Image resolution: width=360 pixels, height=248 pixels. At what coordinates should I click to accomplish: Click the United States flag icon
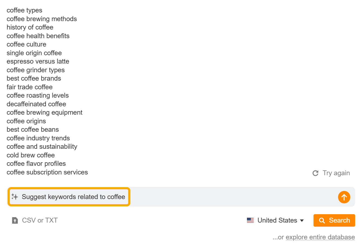[x=250, y=220]
